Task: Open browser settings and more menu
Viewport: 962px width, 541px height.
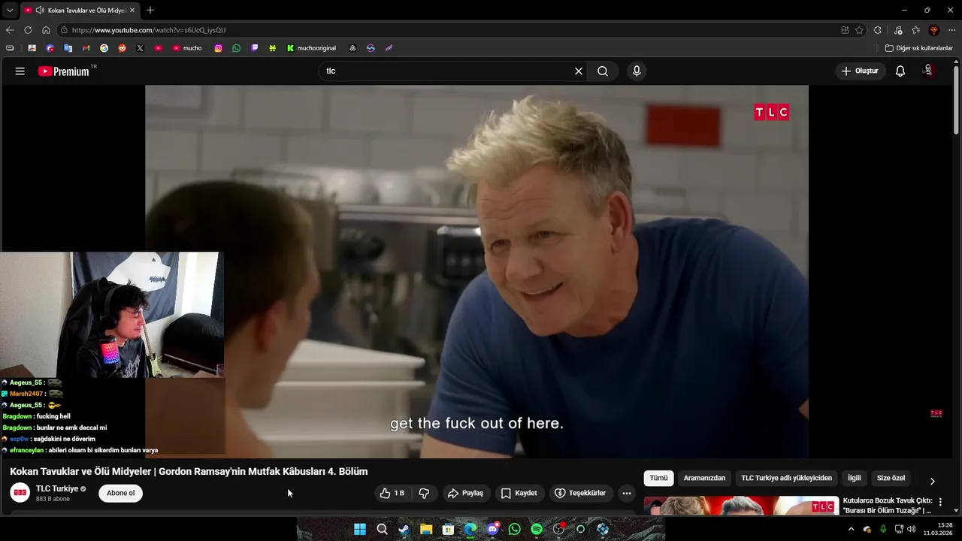Action: coord(952,30)
